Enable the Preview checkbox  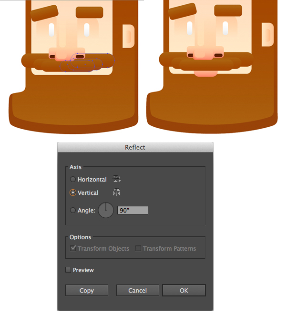(x=68, y=270)
